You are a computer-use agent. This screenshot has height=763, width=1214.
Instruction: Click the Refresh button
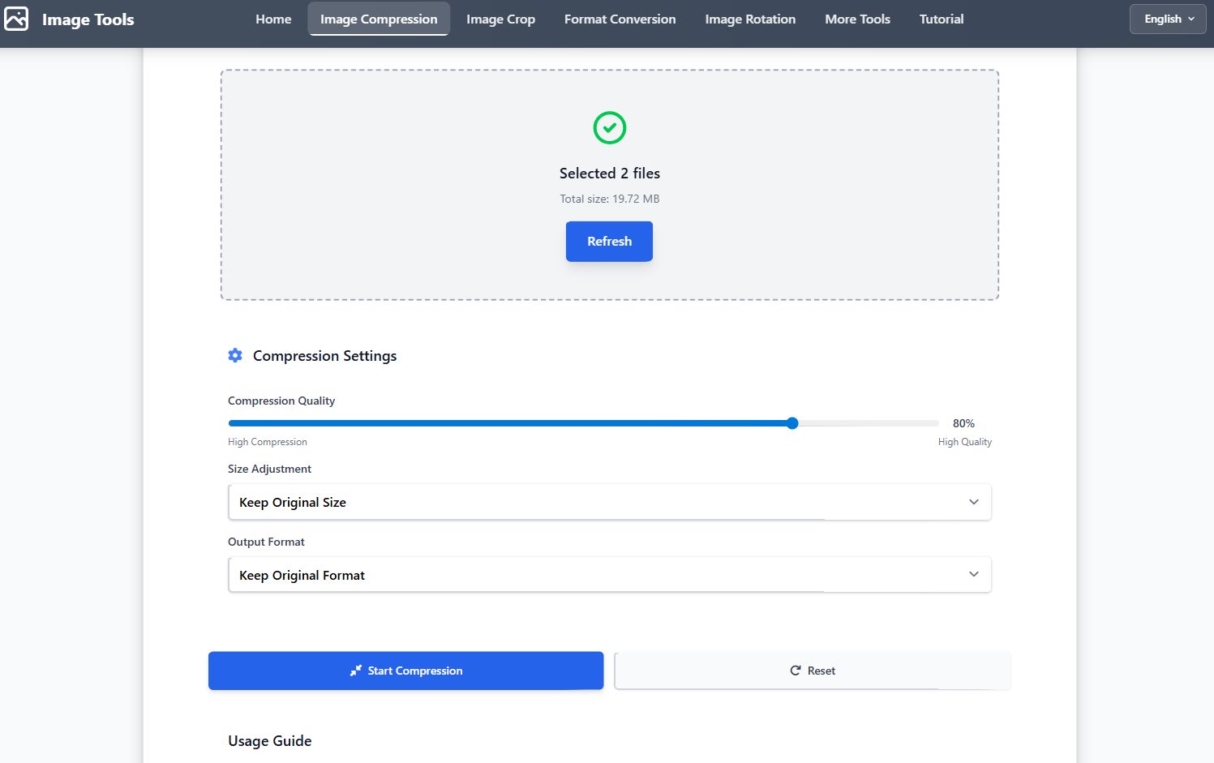pyautogui.click(x=609, y=242)
